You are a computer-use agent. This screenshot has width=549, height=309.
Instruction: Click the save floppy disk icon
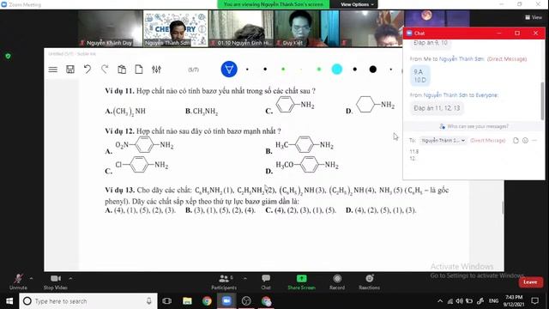pos(70,70)
